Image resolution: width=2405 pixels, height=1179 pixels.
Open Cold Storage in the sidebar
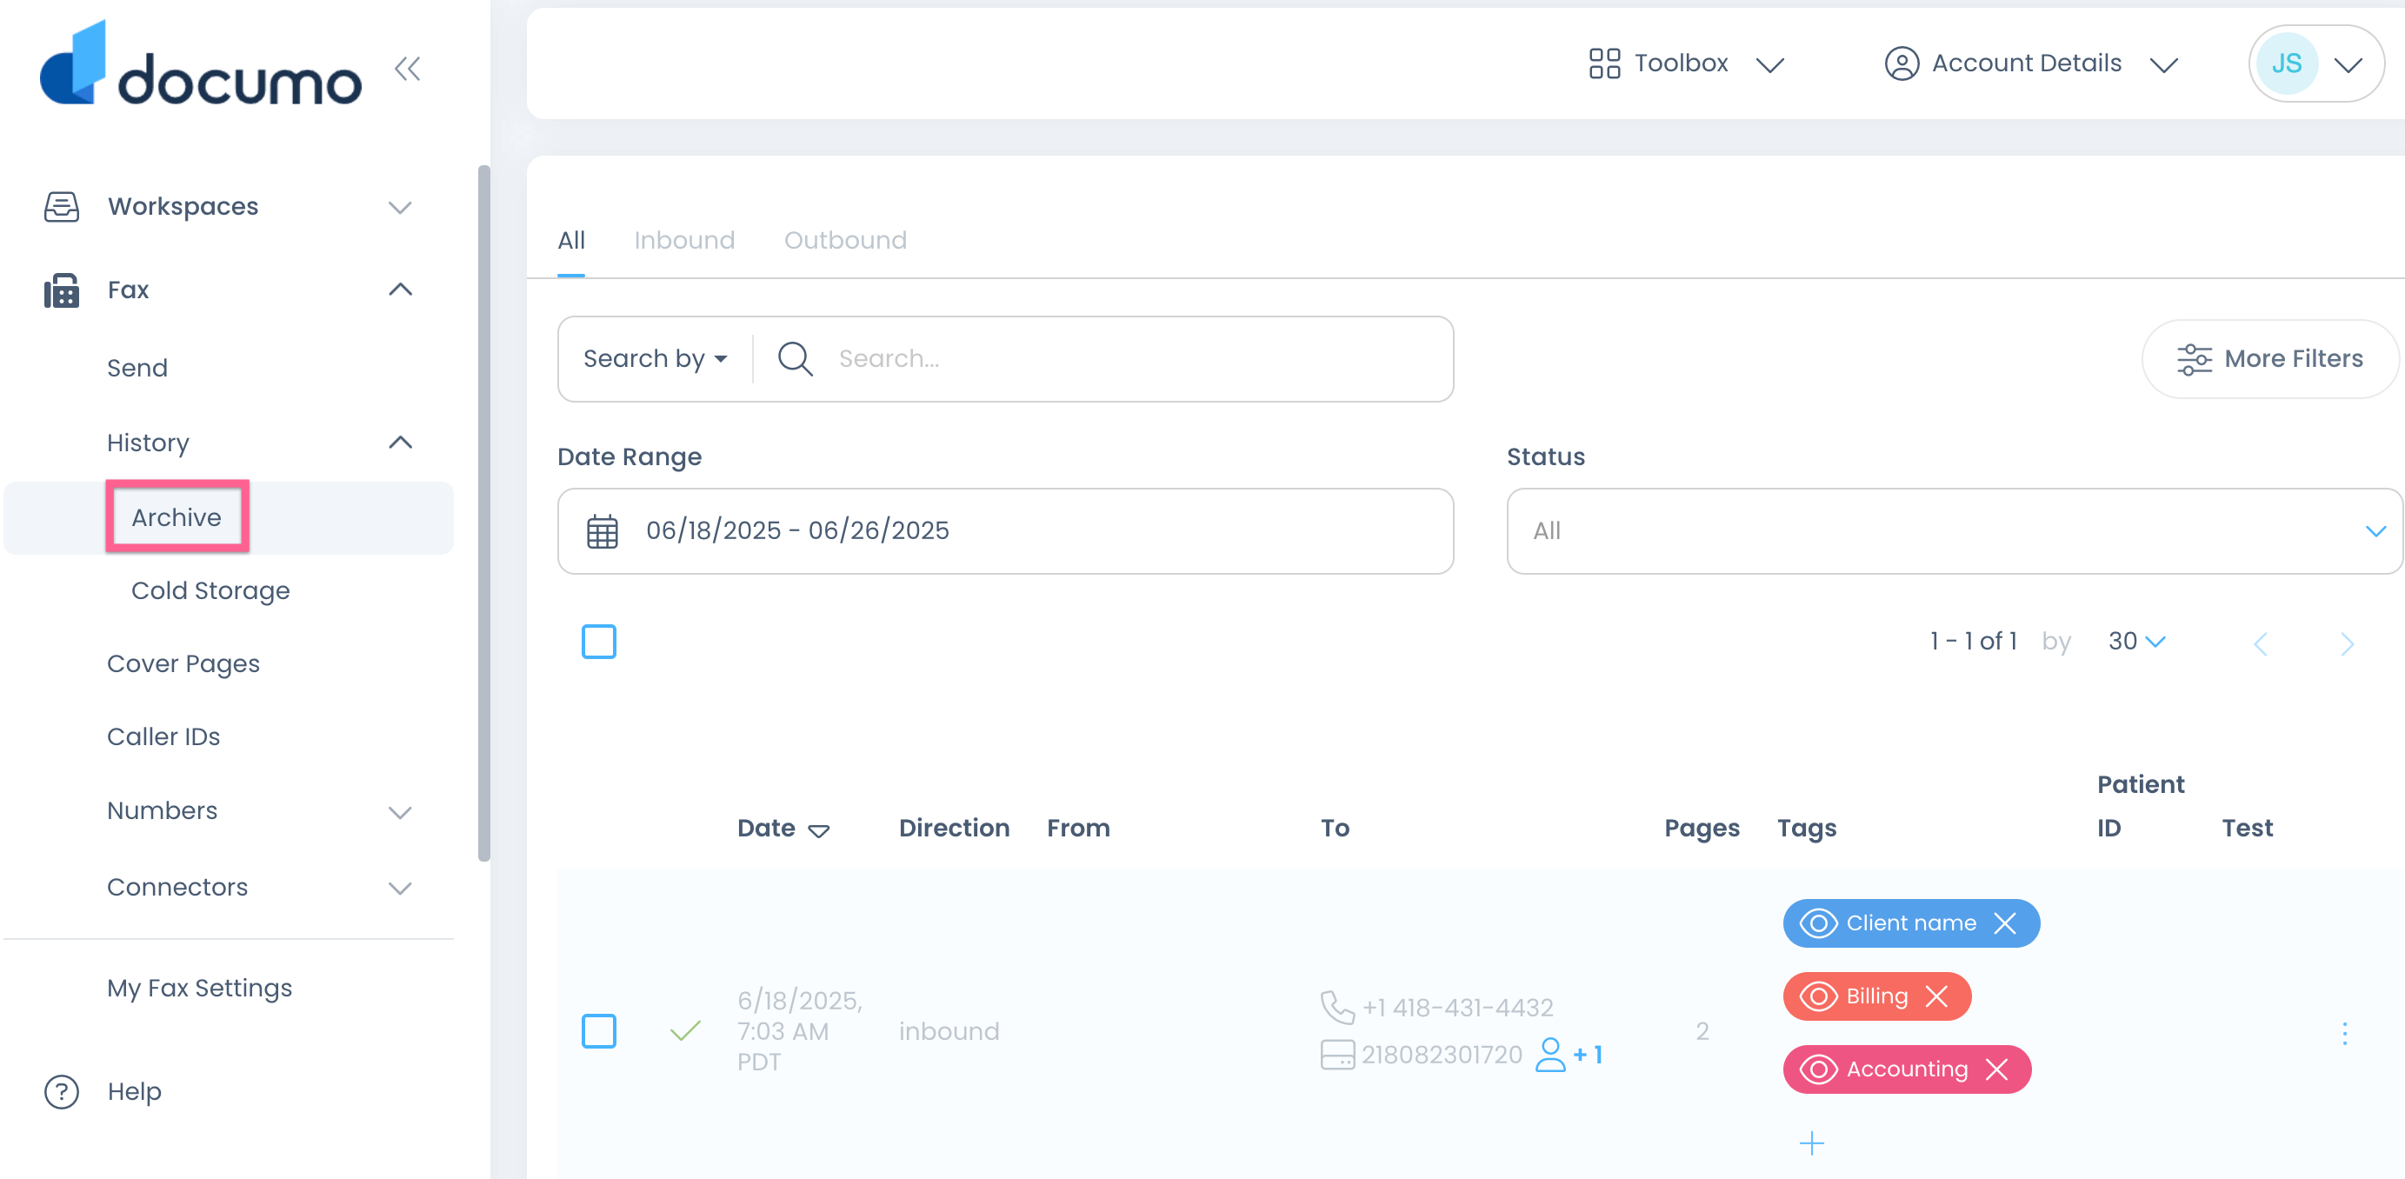pos(210,591)
